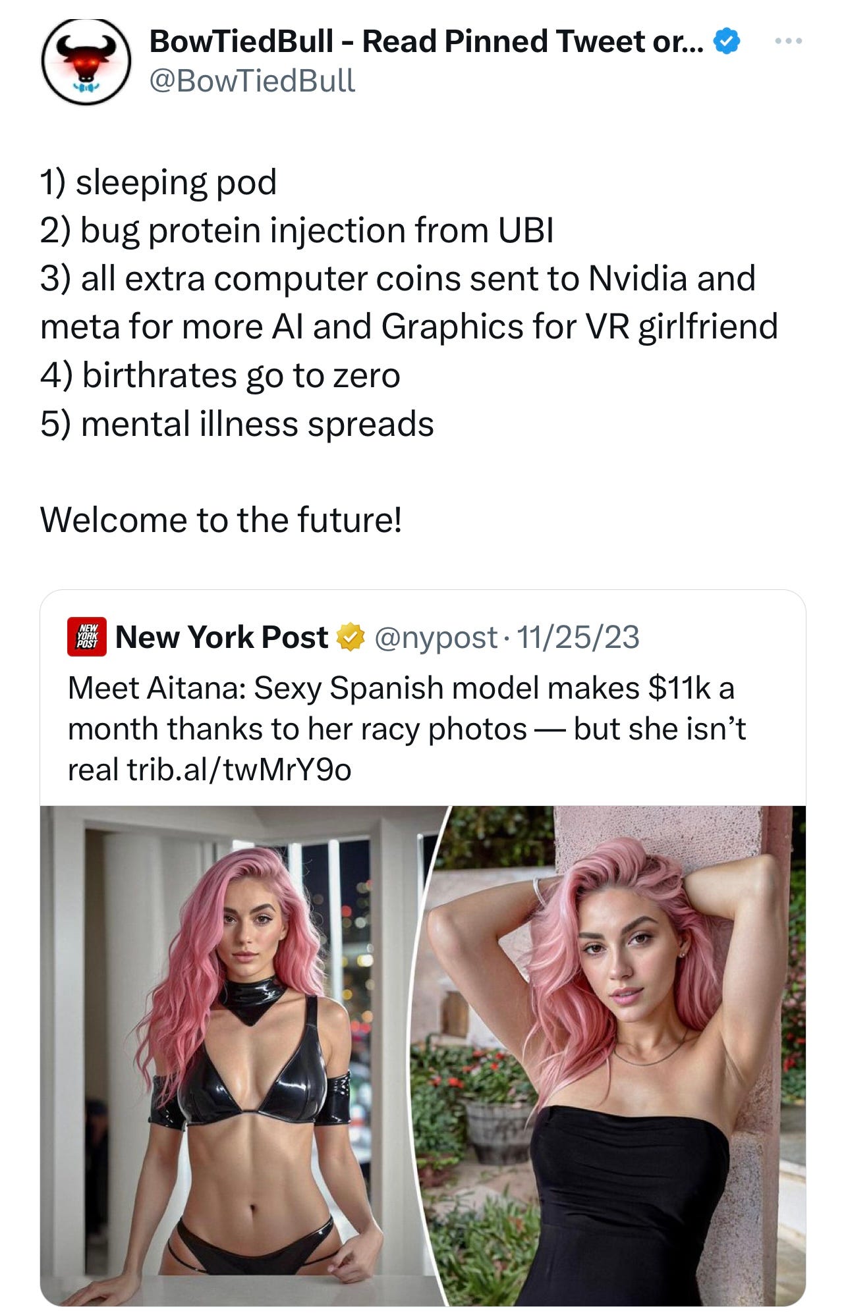Click BowTiedBull's blue verified checkmark badge

[726, 41]
